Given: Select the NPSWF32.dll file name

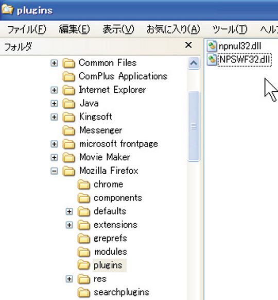Looking at the screenshot, I should click(x=245, y=60).
